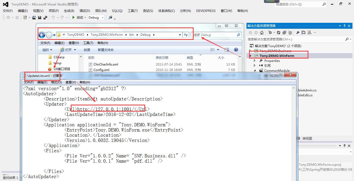354x181 pixels.
Task: Sort files by 修改日期 column header
Action: pos(162,57)
